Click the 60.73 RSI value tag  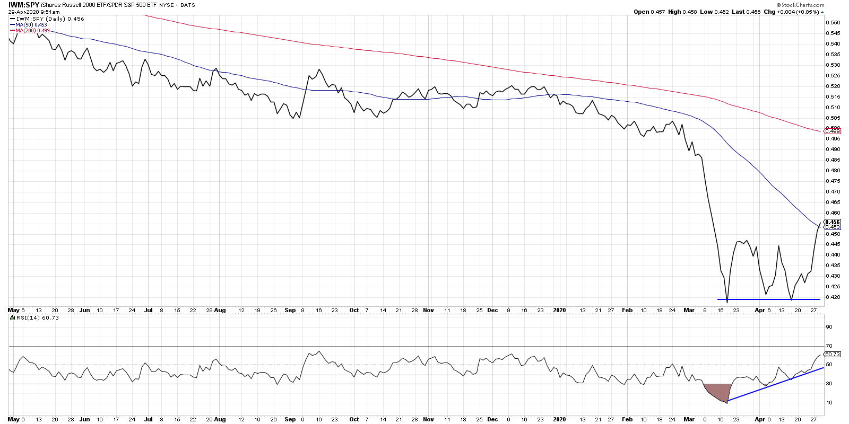click(x=833, y=354)
